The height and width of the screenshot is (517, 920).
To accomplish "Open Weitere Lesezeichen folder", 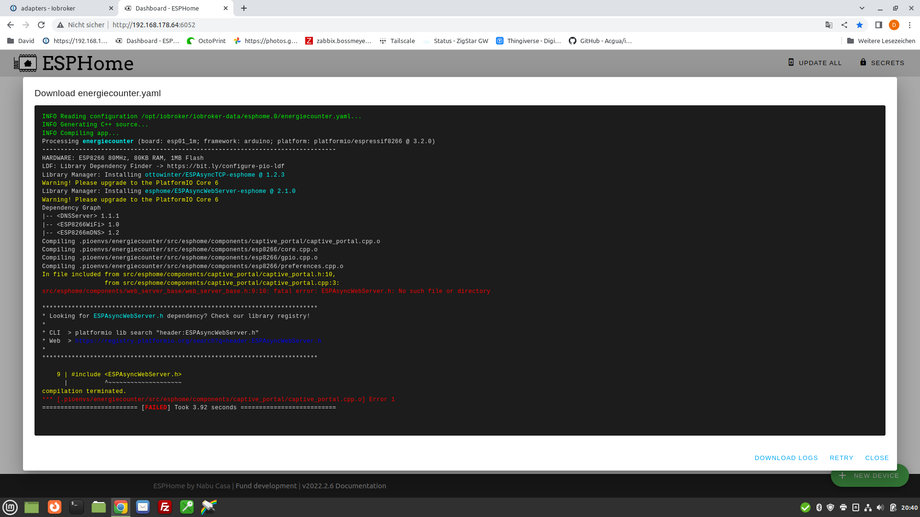I will coord(881,41).
